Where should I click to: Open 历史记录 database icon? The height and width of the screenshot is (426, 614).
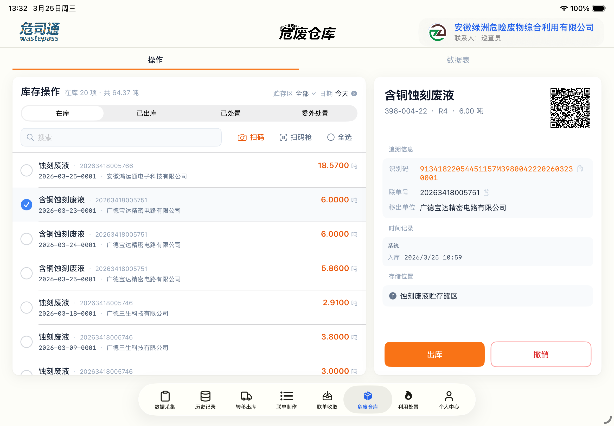point(205,400)
